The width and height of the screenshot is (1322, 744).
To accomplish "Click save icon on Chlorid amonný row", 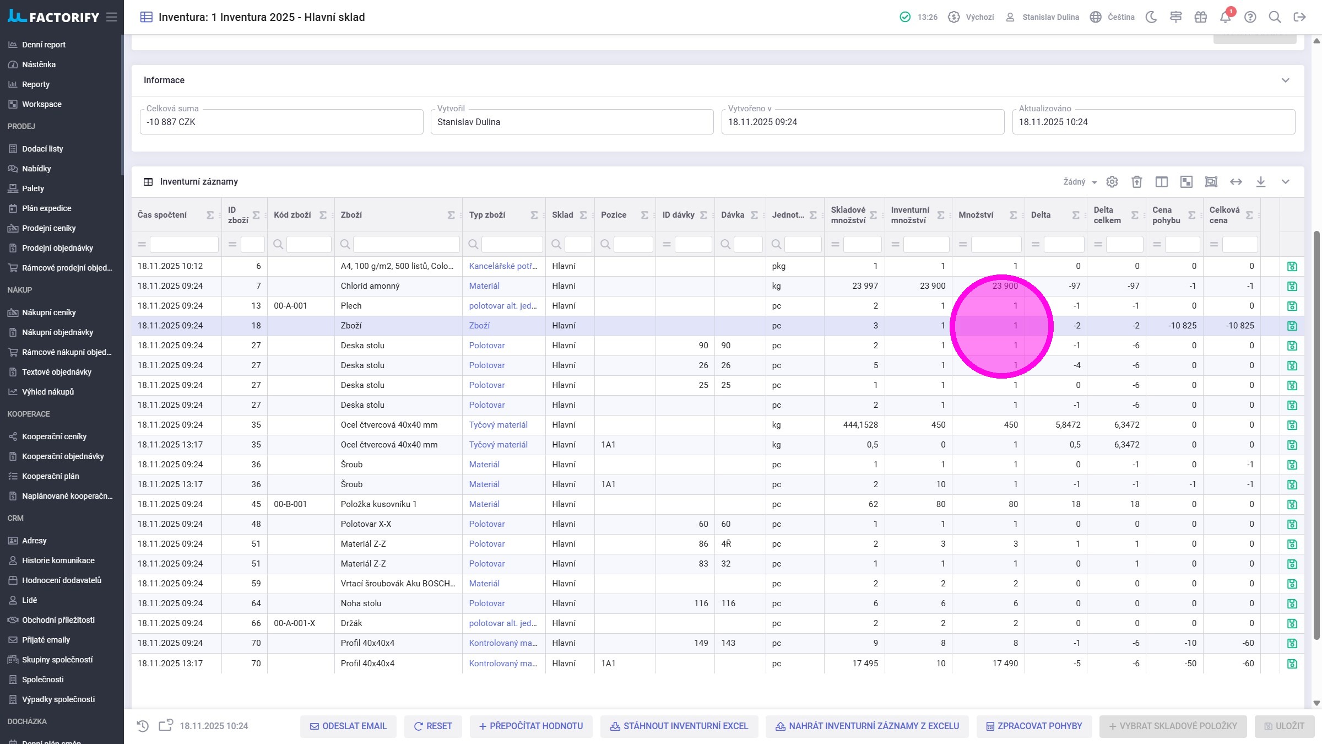I will (x=1292, y=286).
